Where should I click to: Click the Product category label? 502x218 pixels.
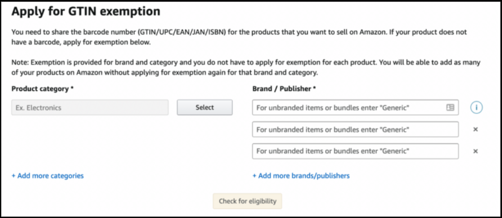pos(39,89)
